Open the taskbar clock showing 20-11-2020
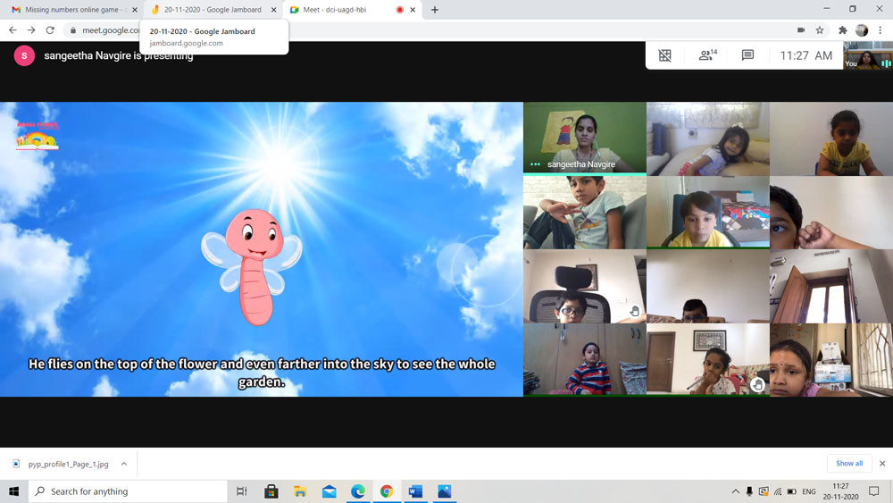This screenshot has height=503, width=893. point(840,491)
